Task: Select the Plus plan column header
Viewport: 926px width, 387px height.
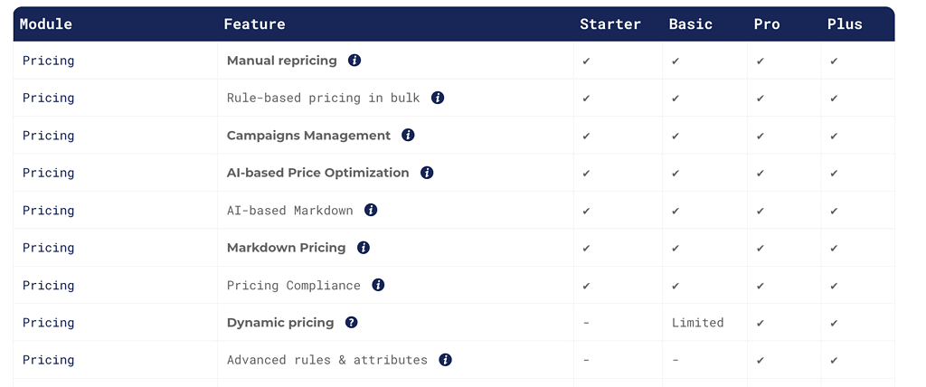Action: (846, 24)
